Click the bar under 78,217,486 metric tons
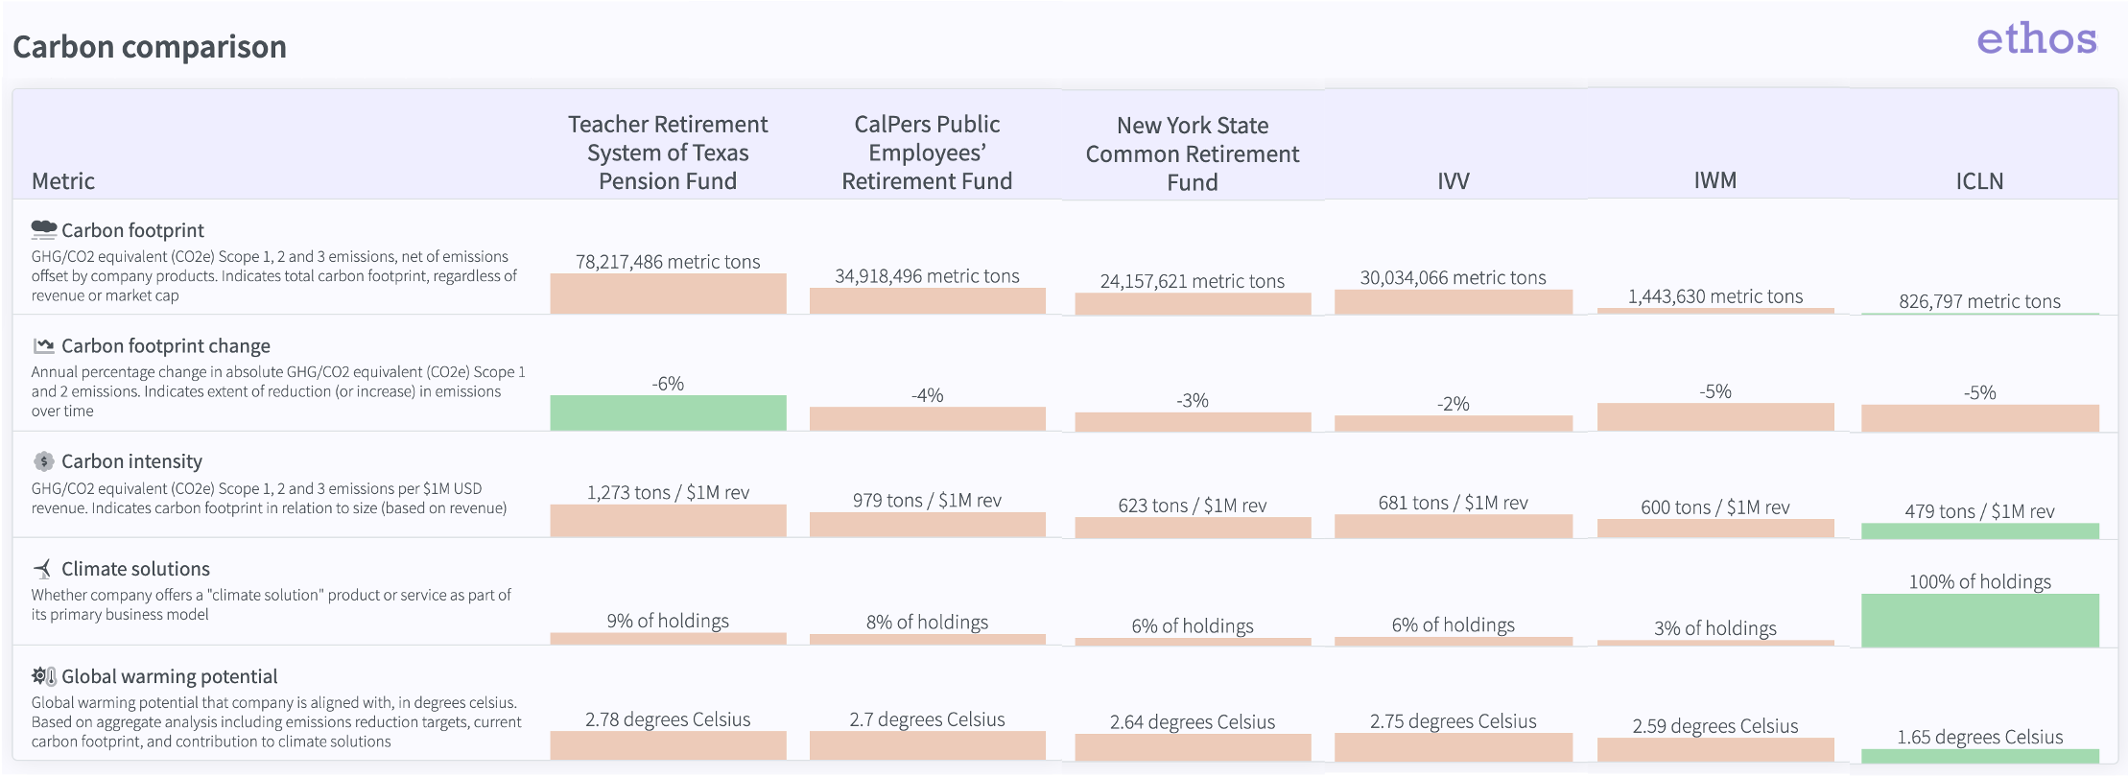Image resolution: width=2128 pixels, height=777 pixels. (x=668, y=294)
